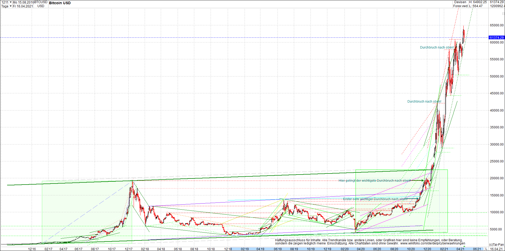Click the last price 61374.29 in the header
The width and height of the screenshot is (505, 251).
tap(497, 2)
